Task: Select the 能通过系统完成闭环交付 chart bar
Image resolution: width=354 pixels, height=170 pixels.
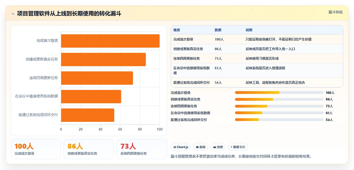Action: click(87, 115)
